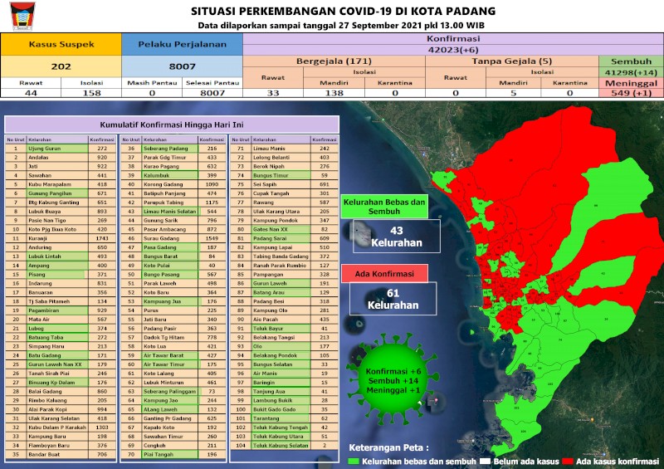Click the Kuranji value 1743
Screen dimensions: 664x469
102,238
